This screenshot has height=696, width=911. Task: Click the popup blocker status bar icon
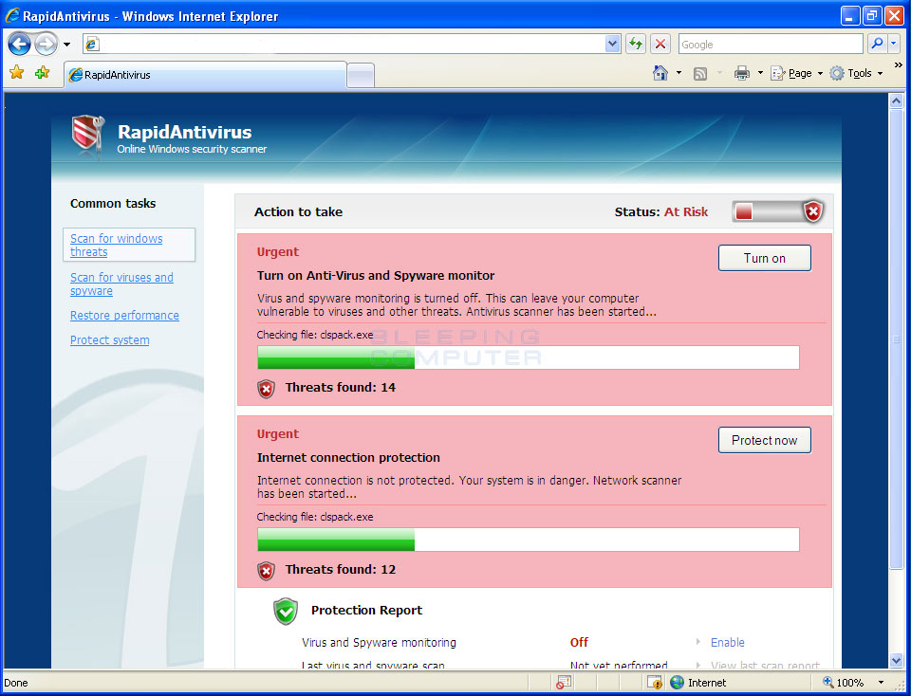(x=564, y=682)
